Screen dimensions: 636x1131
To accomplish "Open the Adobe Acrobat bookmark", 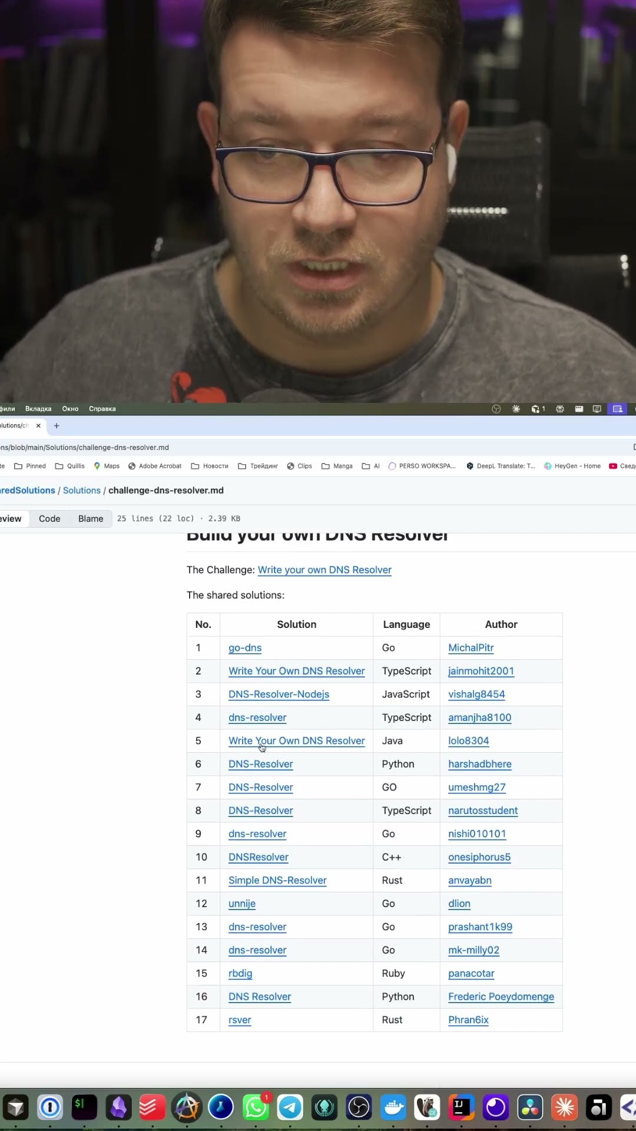I will [x=155, y=466].
